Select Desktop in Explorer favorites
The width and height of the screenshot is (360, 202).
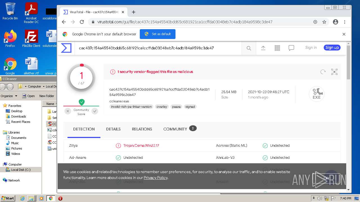click(17, 111)
